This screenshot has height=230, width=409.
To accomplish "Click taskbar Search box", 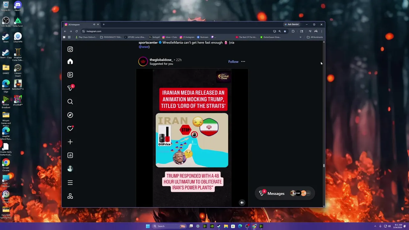I will pos(169,226).
